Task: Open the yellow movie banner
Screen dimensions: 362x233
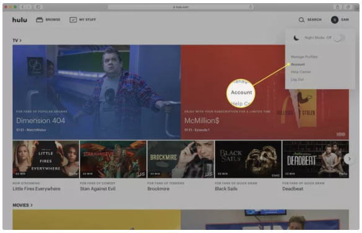Action: (97, 219)
